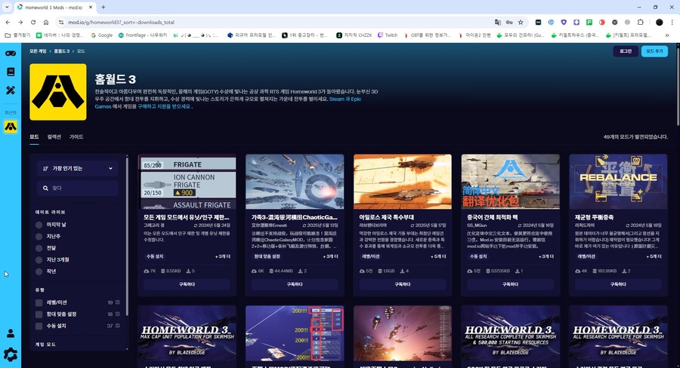Expand +5개 더 tags on 재균형 card
This screenshot has height=368, width=680.
tap(654, 256)
